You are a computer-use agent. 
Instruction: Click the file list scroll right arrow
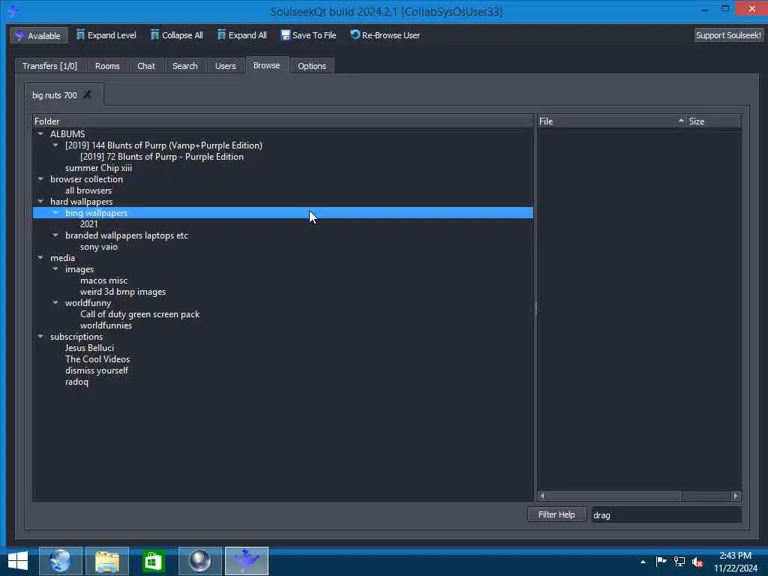[x=735, y=496]
